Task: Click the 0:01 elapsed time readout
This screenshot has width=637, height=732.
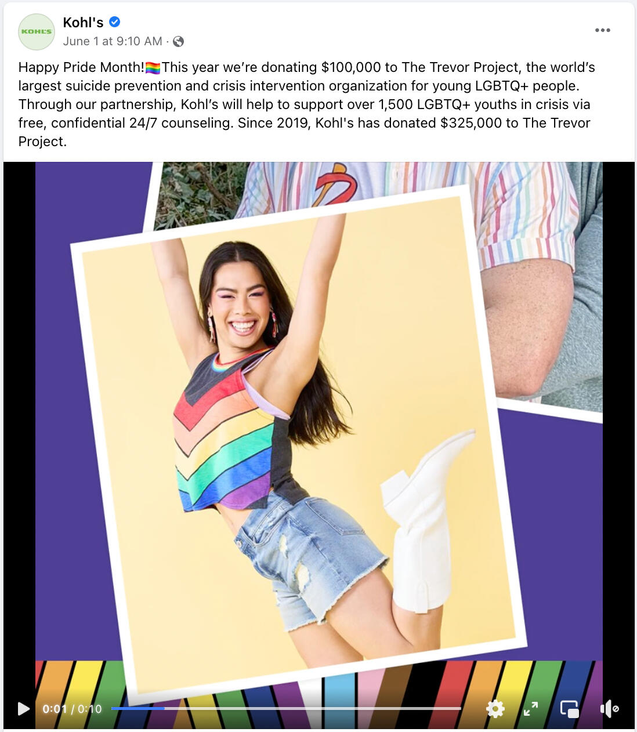Action: click(x=55, y=709)
